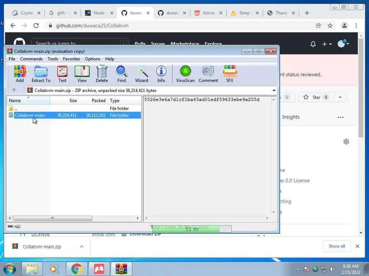Open the GitHub create-new plus dropdown
The image size is (369, 276).
click(x=327, y=44)
